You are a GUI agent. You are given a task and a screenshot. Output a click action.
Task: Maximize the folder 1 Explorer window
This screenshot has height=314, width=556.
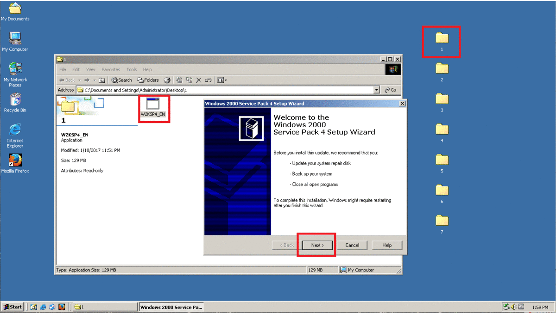pyautogui.click(x=390, y=59)
